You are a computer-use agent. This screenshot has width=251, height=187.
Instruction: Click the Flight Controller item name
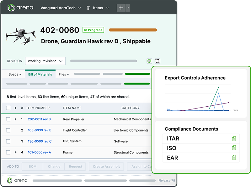(x=75, y=130)
